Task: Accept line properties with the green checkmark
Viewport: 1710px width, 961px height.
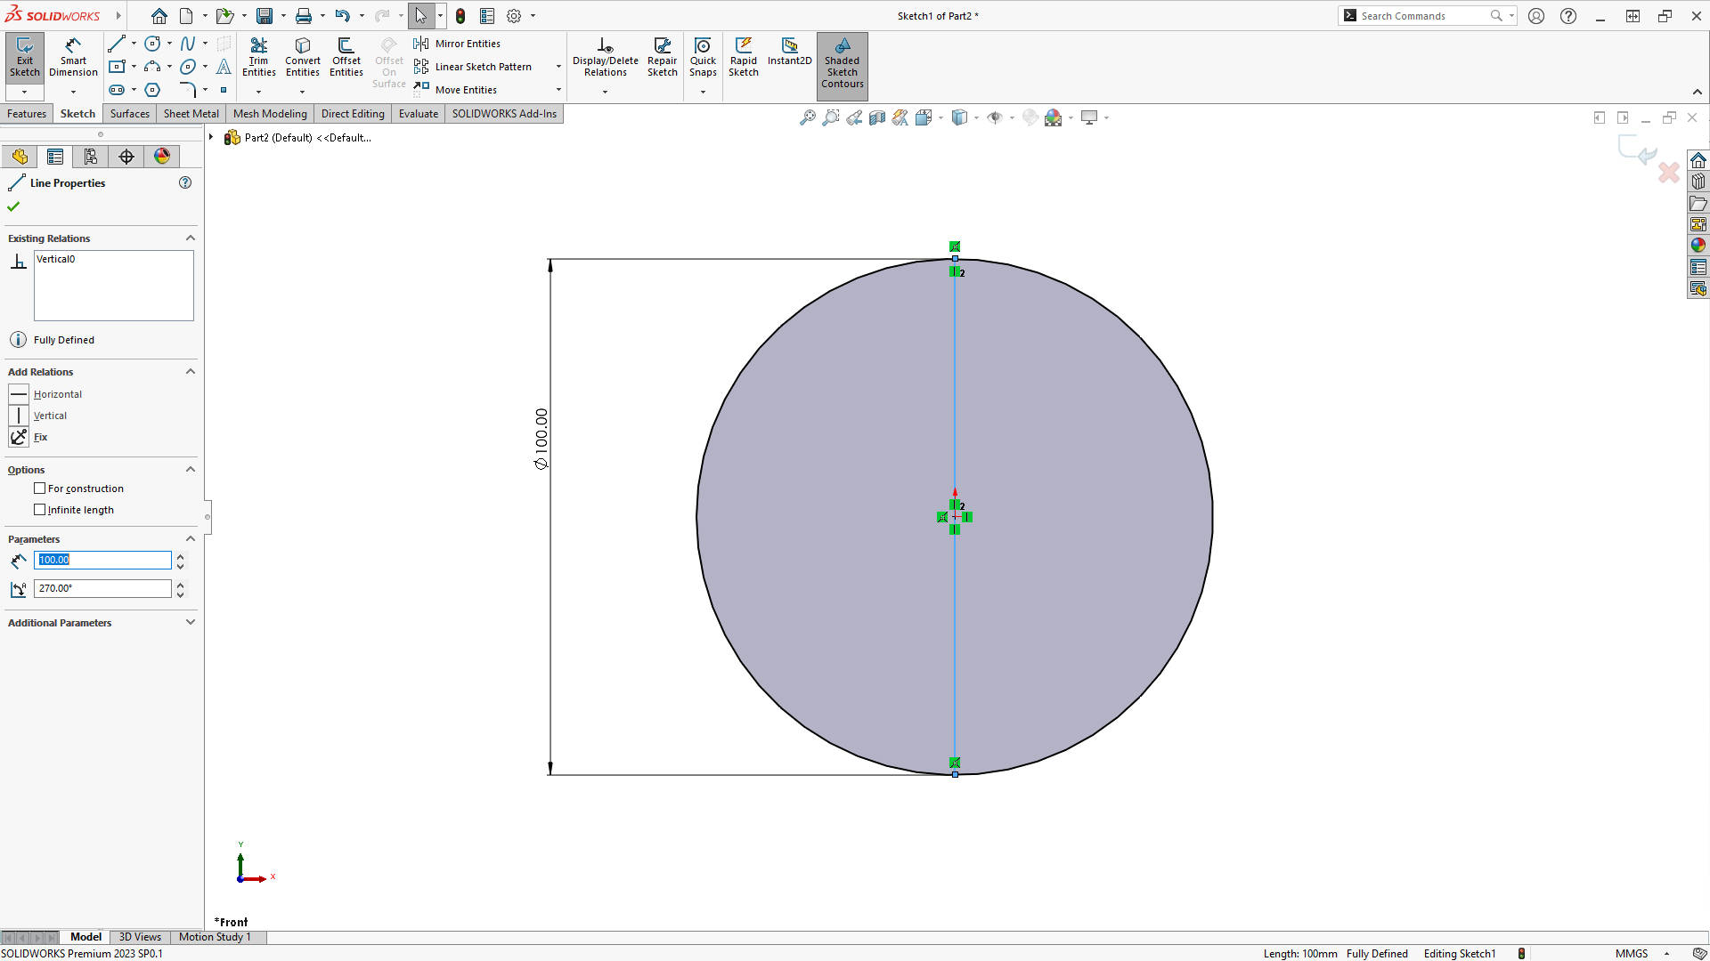Action: point(13,206)
